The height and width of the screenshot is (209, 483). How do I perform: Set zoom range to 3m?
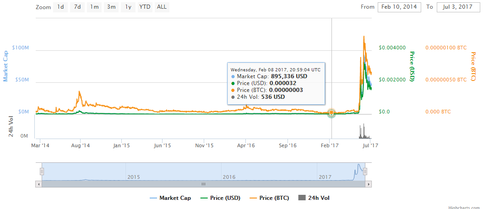coord(111,7)
